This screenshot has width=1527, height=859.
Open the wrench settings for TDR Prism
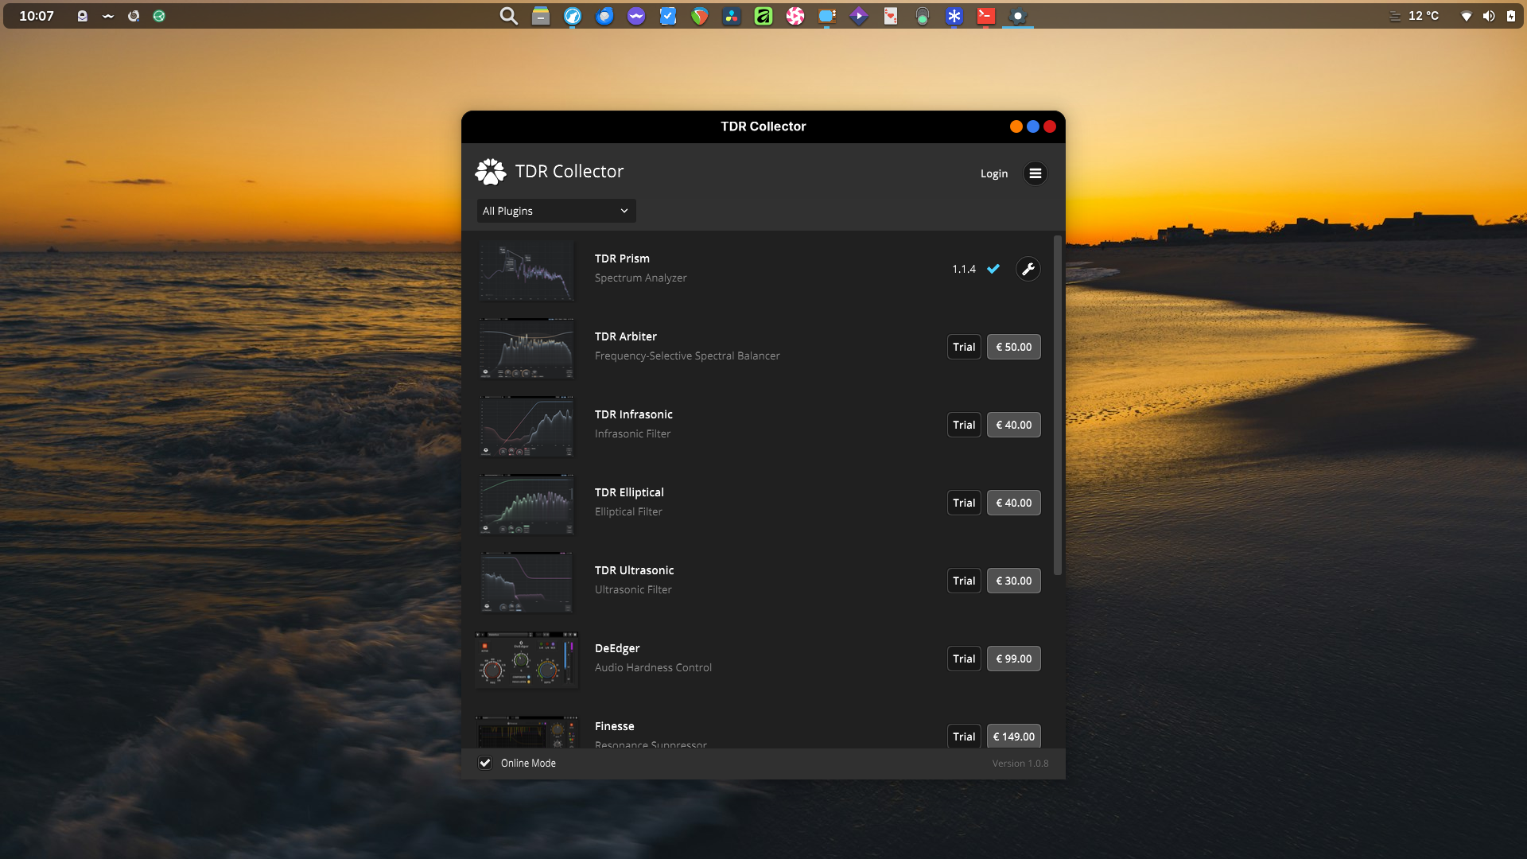click(1028, 269)
